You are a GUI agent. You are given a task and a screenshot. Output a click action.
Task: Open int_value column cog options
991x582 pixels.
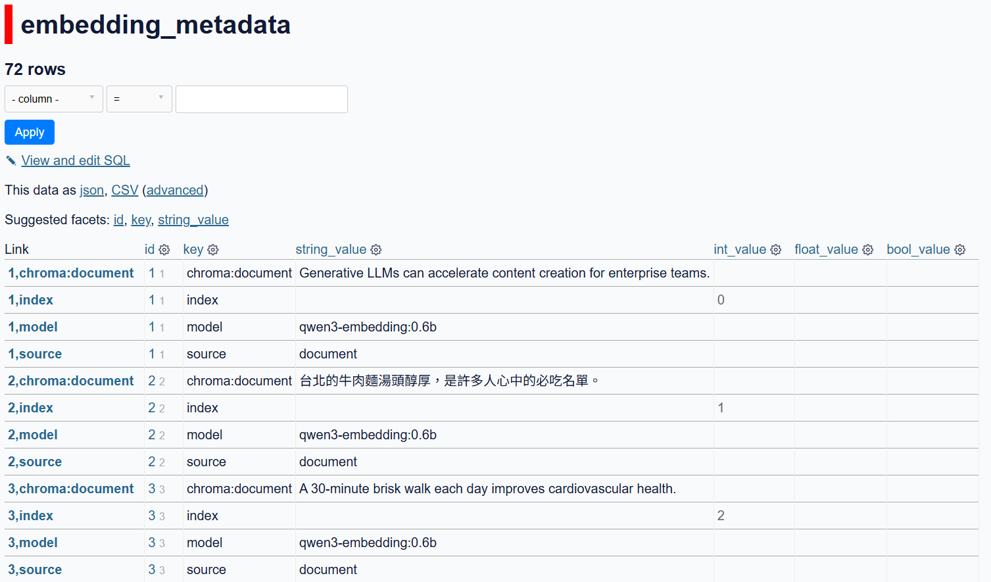pos(776,250)
